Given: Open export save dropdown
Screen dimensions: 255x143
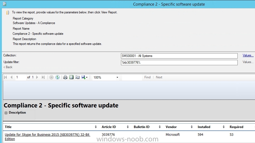Looking at the screenshot, I should coord(84,77).
